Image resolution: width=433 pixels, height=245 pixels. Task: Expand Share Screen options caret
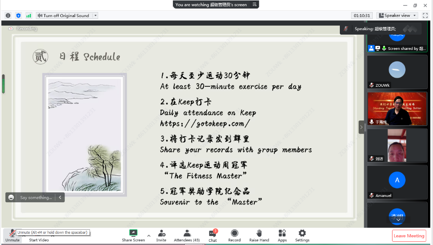[x=149, y=236]
